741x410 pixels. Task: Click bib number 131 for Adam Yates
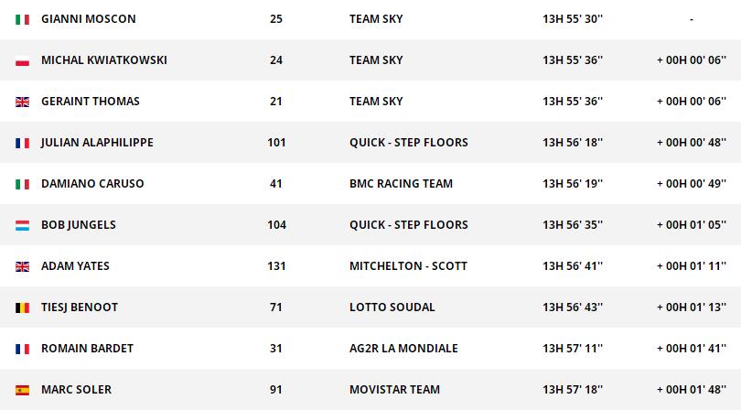tap(276, 266)
